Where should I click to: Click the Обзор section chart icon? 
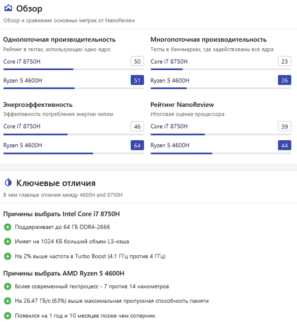[8, 8]
